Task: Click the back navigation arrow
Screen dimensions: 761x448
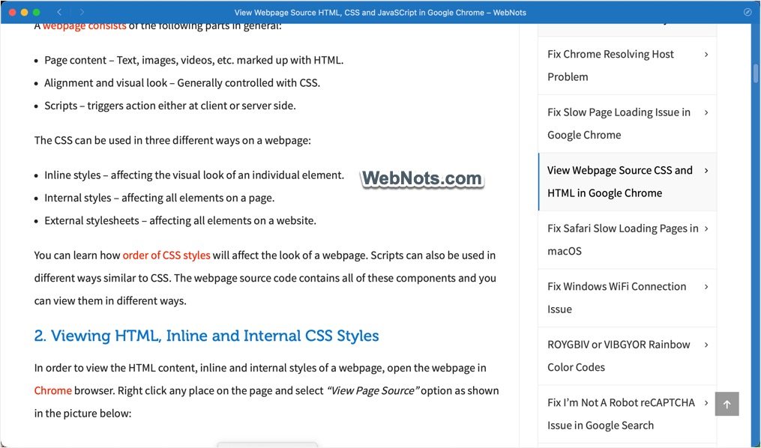Action: coord(60,12)
